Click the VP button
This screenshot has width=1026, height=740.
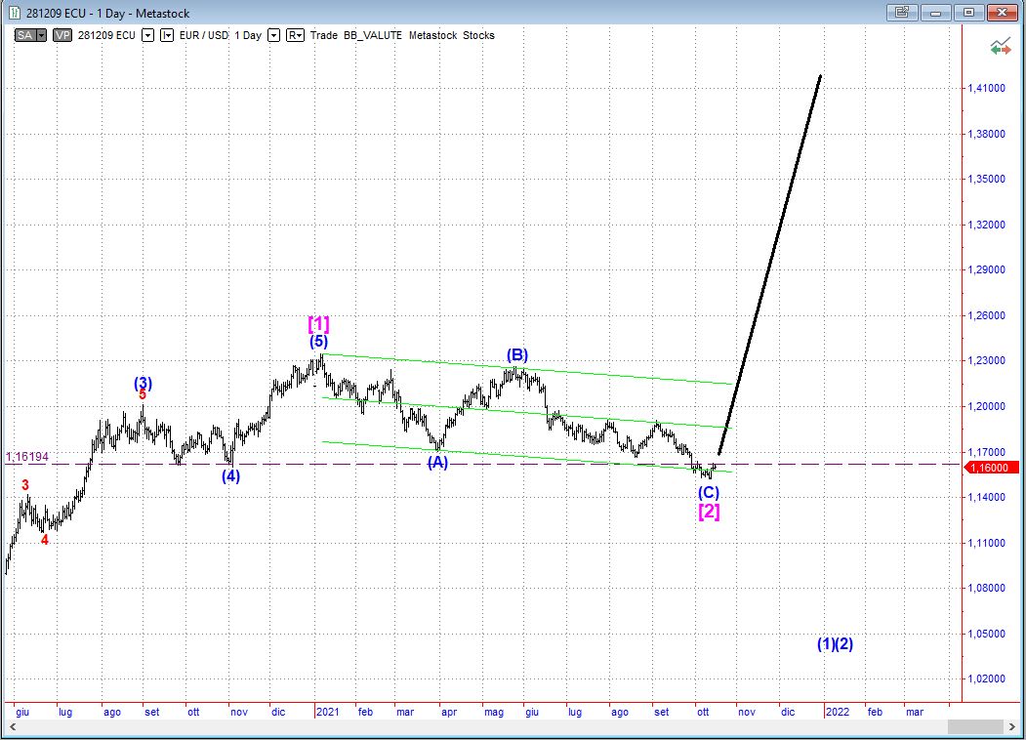coord(62,35)
